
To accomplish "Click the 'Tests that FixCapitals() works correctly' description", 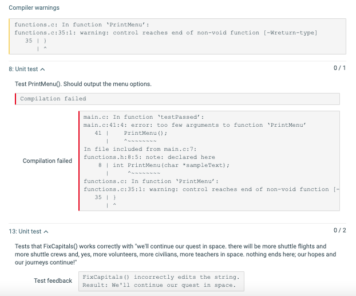I will click(x=175, y=254).
